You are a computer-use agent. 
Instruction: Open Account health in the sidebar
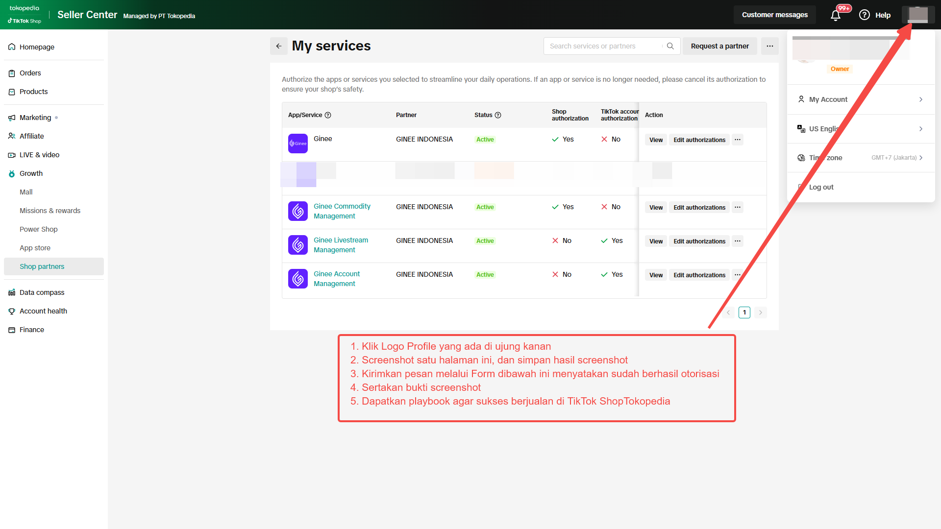click(x=43, y=311)
